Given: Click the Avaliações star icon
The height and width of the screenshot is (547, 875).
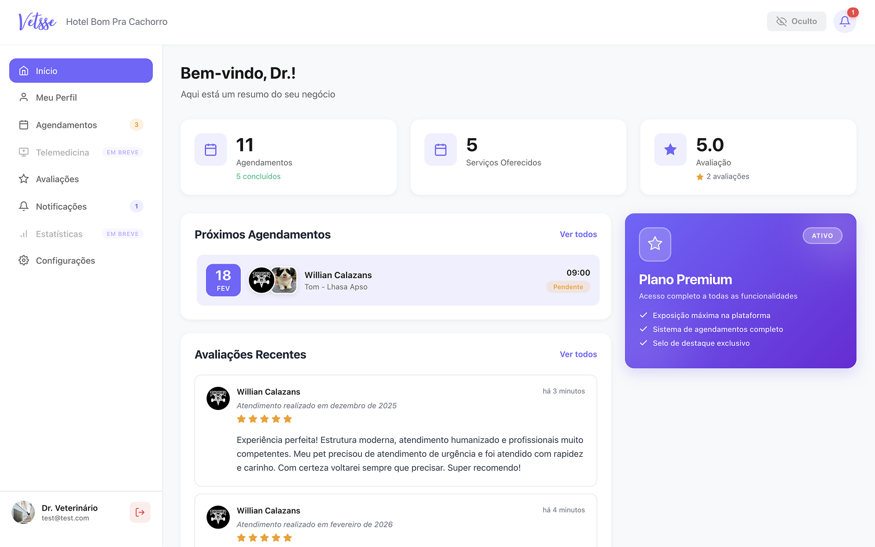Looking at the screenshot, I should click(x=24, y=179).
